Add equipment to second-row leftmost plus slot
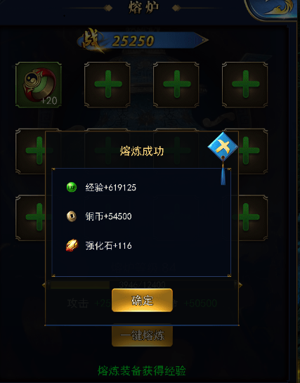The height and width of the screenshot is (383, 300). click(30, 151)
